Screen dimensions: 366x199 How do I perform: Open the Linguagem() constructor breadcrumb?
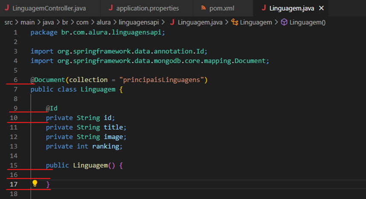pos(307,23)
